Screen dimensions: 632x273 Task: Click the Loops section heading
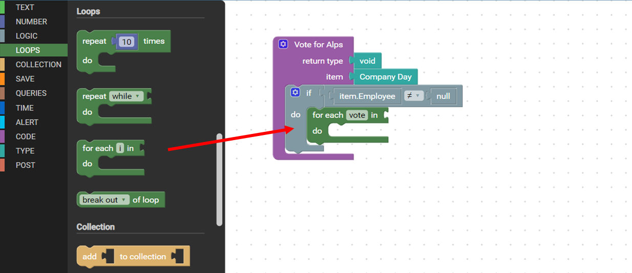(89, 11)
